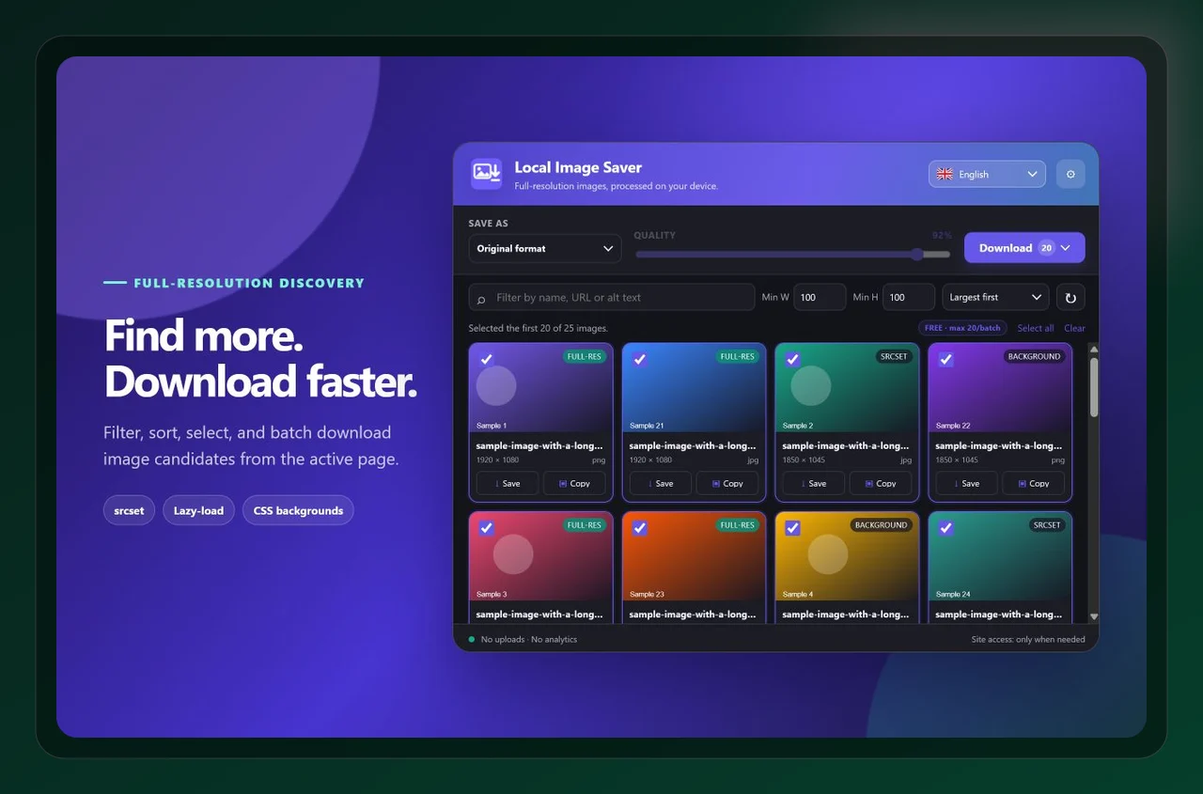1203x794 pixels.
Task: Save the Sample 22 image
Action: (967, 483)
